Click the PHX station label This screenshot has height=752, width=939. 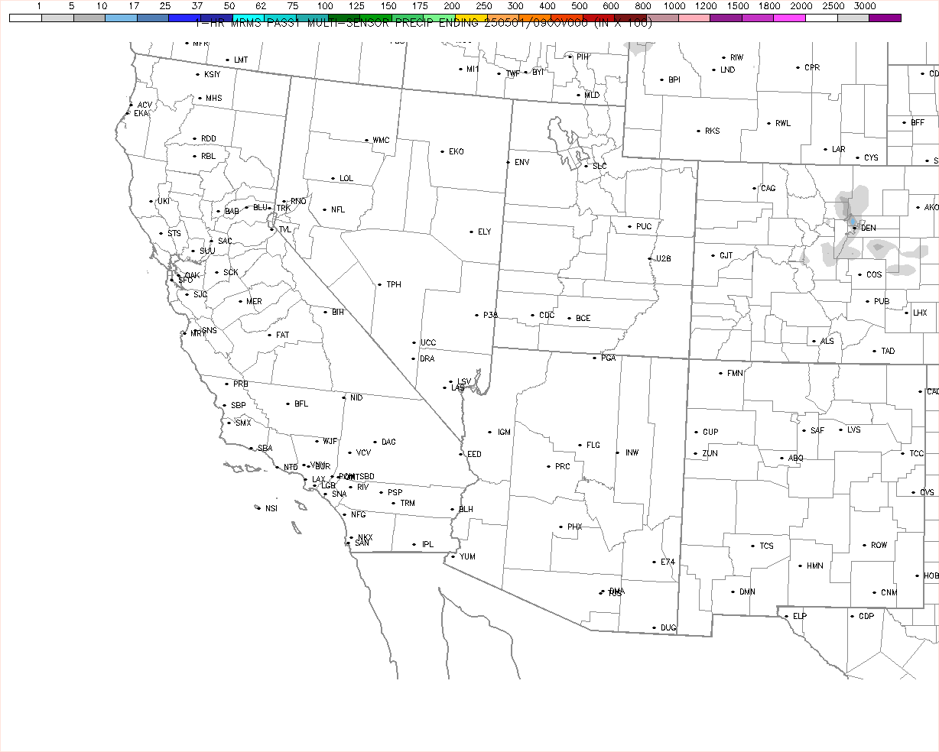click(575, 527)
